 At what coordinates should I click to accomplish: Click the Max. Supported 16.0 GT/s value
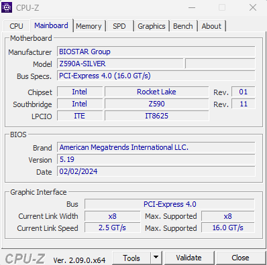point(228,228)
